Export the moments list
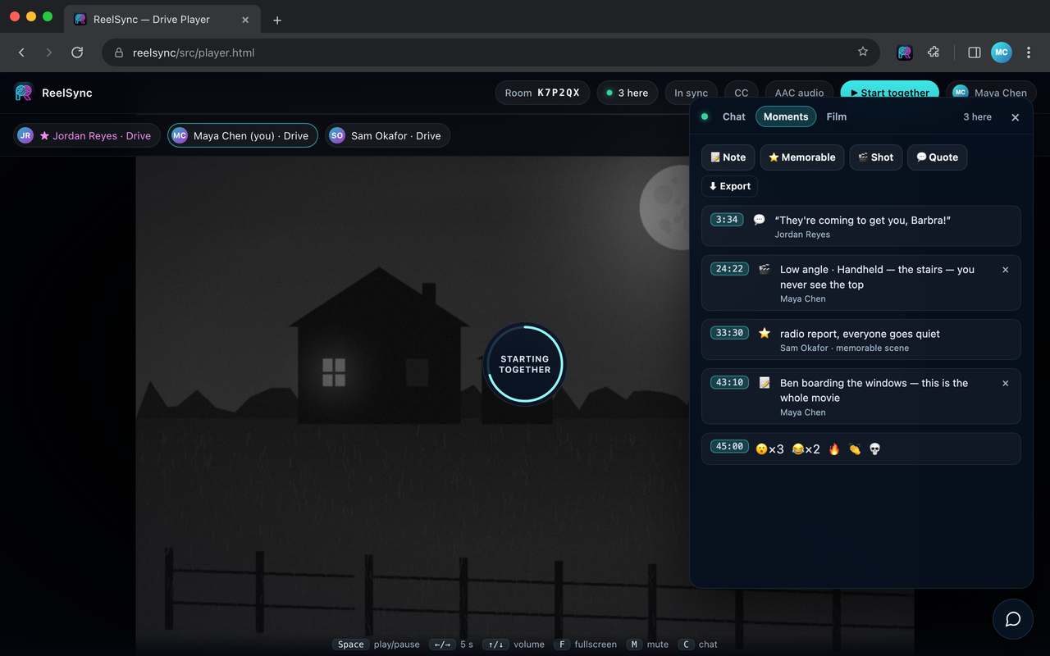 729,186
